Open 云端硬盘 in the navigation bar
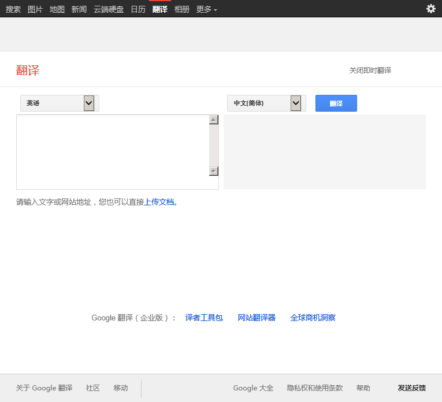Screen dimensions: 442x402 (x=109, y=9)
